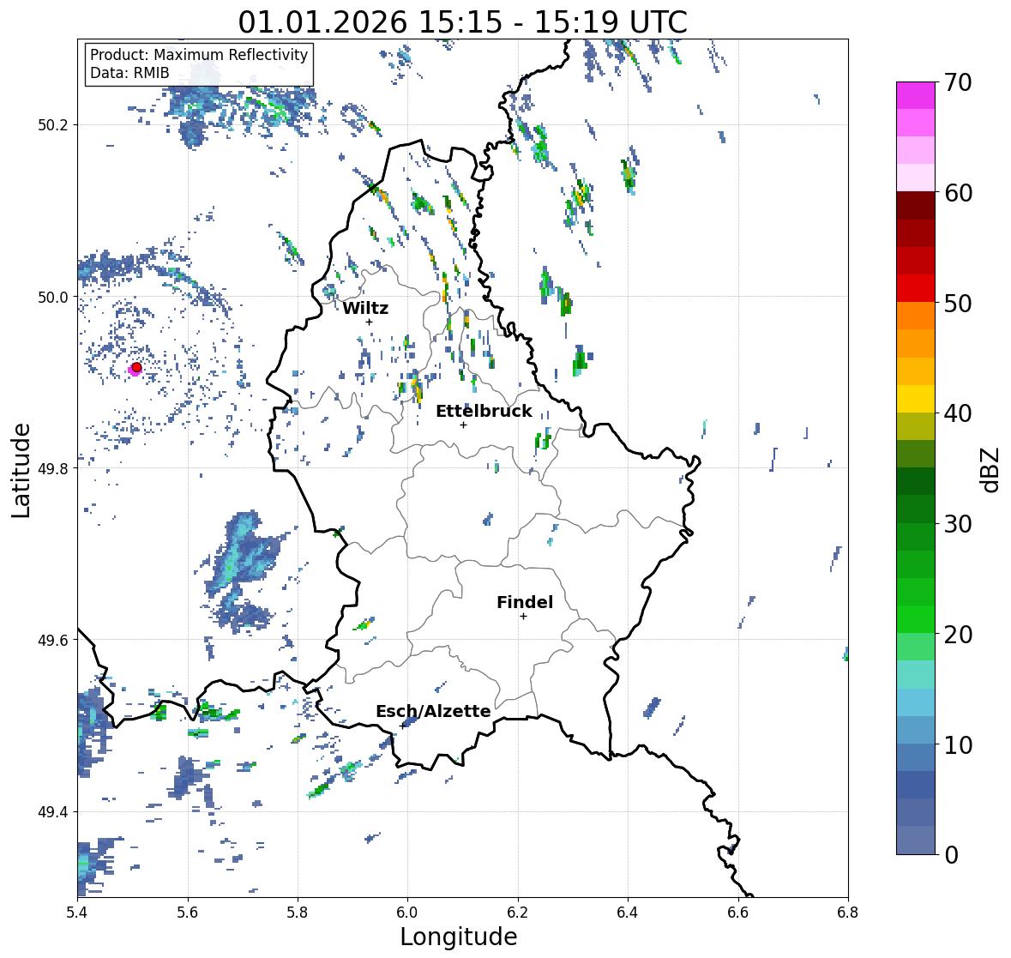Click the Longitude axis label
The width and height of the screenshot is (1011, 958).
pyautogui.click(x=459, y=937)
